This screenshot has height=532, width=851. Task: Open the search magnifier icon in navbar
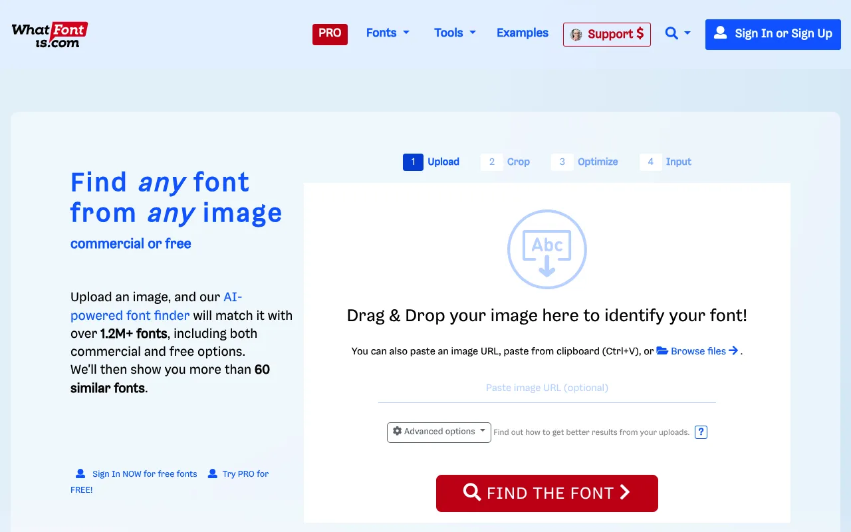[x=672, y=33]
